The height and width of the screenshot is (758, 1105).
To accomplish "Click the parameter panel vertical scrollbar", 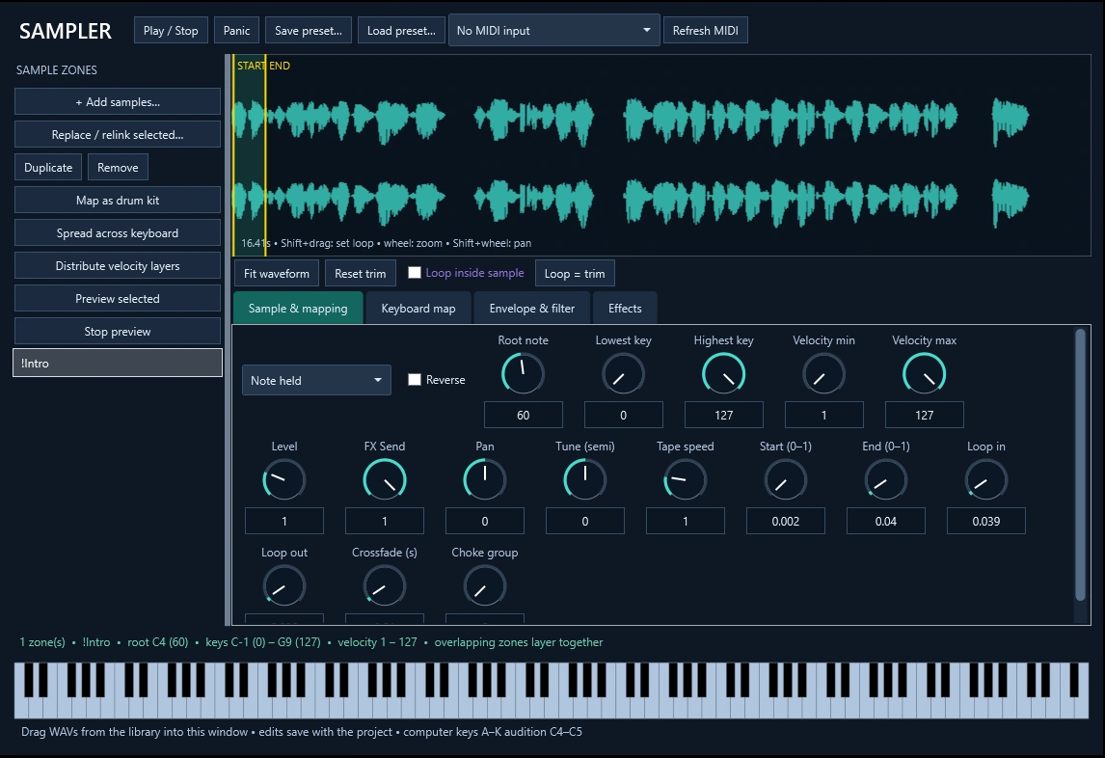I will click(1080, 465).
